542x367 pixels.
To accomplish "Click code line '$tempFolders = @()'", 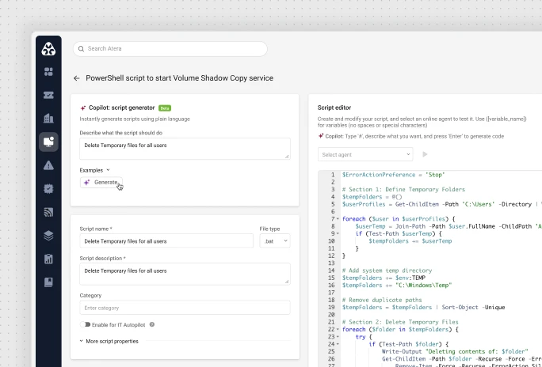I will 372,197.
